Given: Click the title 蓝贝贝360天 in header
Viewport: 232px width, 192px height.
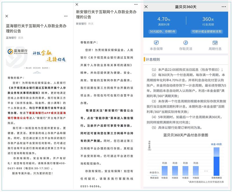Looking at the screenshot, I should (186, 7).
